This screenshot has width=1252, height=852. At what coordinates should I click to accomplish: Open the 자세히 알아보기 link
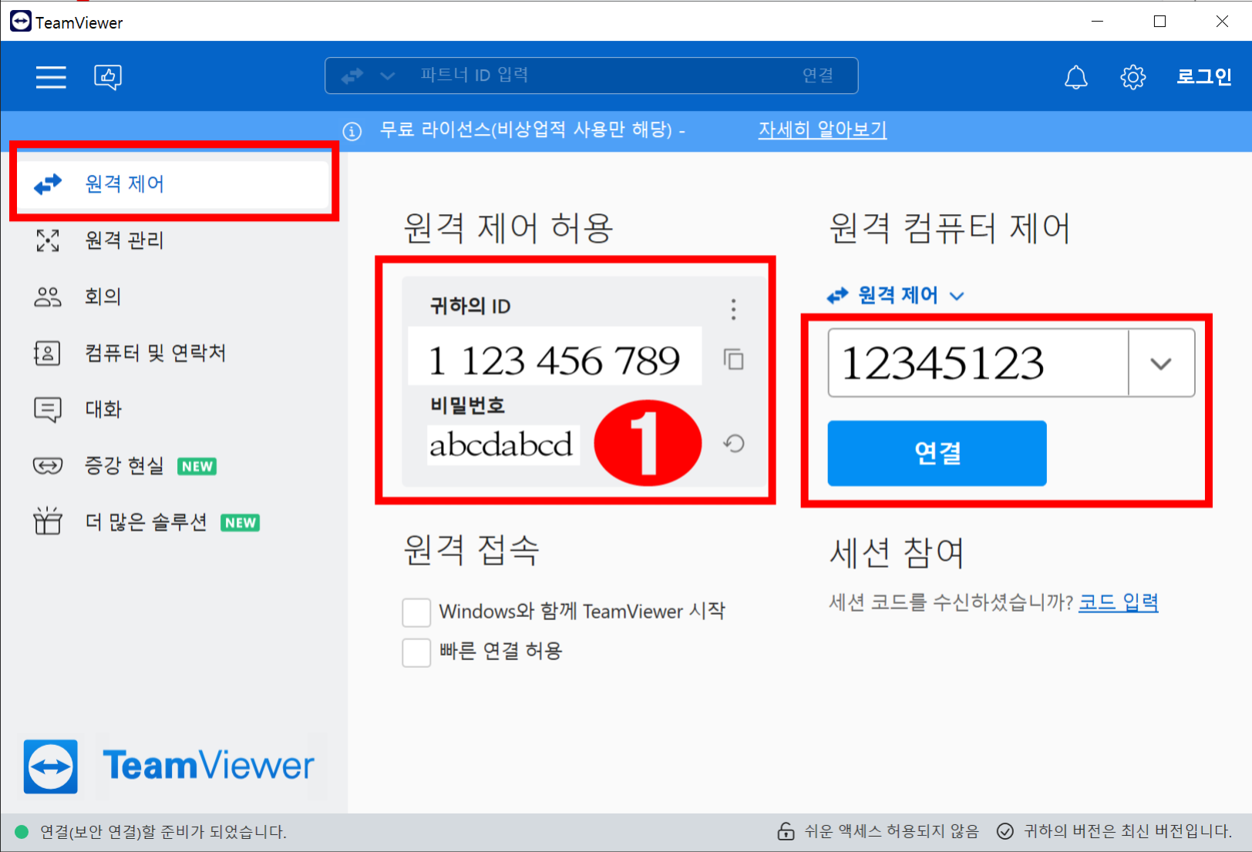pyautogui.click(x=823, y=129)
